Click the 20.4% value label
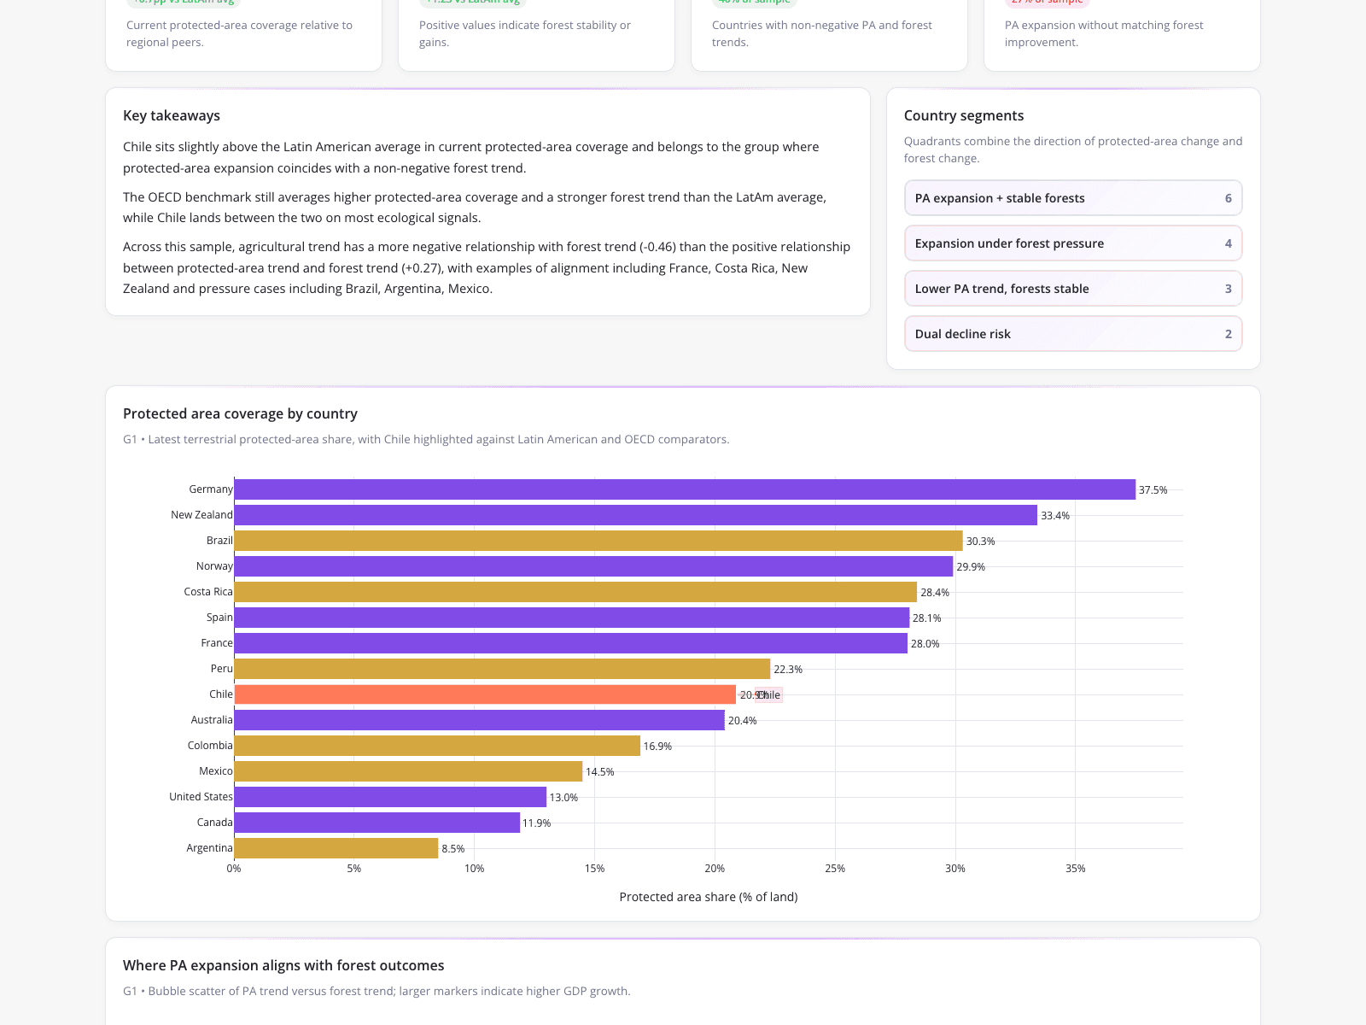 pyautogui.click(x=743, y=721)
